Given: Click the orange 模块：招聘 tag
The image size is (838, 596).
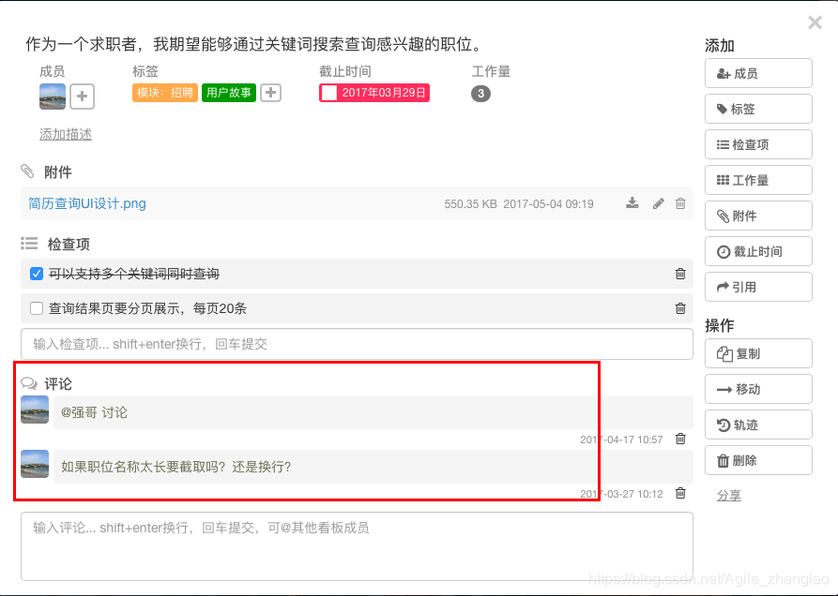Looking at the screenshot, I should pyautogui.click(x=165, y=93).
